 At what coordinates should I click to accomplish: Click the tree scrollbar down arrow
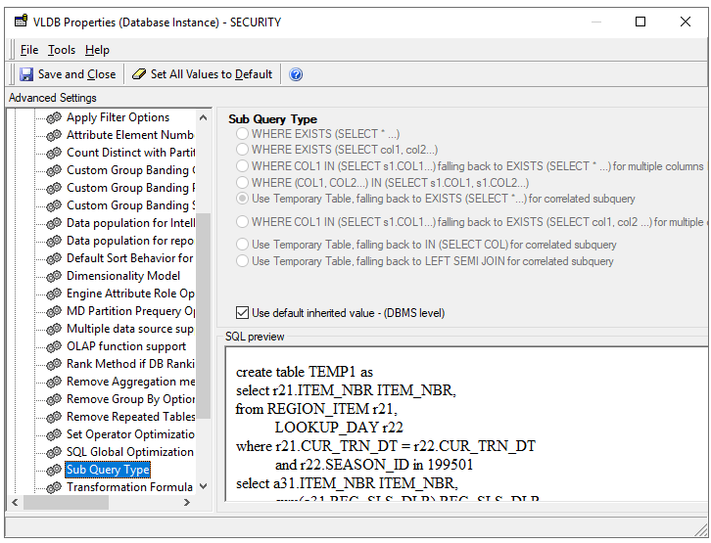click(x=204, y=486)
